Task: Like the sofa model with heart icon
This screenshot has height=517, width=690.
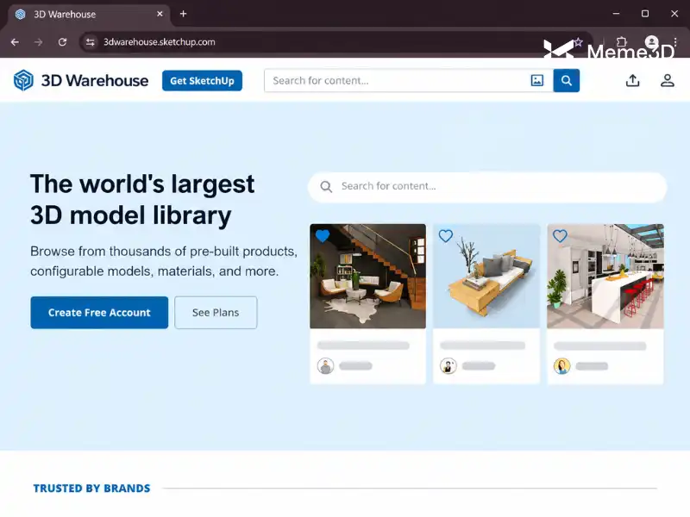Action: [445, 236]
